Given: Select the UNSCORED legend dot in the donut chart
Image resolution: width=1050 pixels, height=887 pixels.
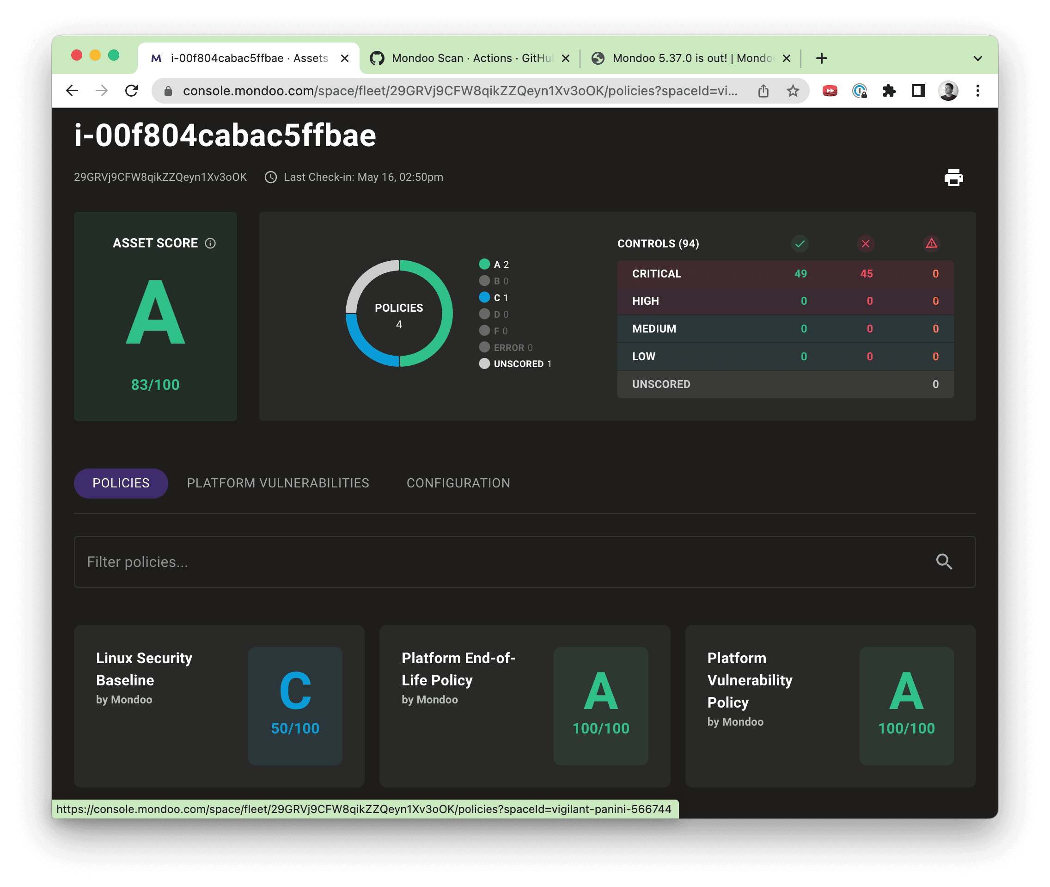Looking at the screenshot, I should (484, 363).
